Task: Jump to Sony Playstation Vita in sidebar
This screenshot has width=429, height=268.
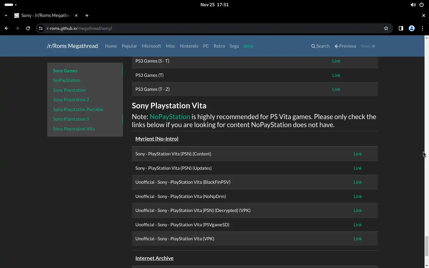Action: 74,129
